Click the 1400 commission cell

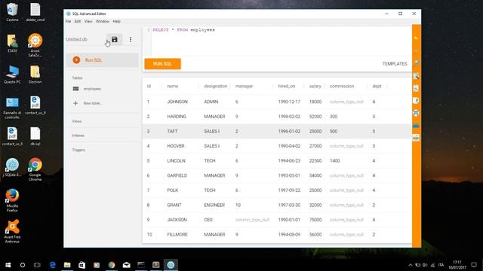pos(334,160)
